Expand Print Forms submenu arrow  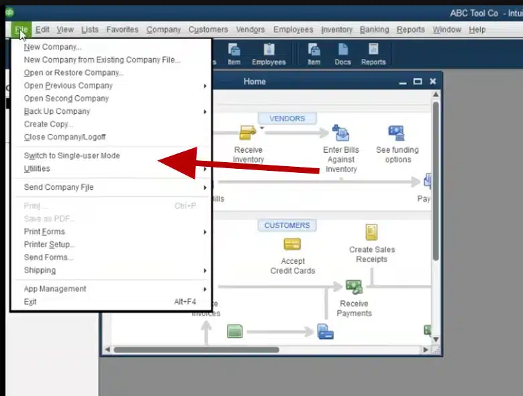[x=205, y=232]
